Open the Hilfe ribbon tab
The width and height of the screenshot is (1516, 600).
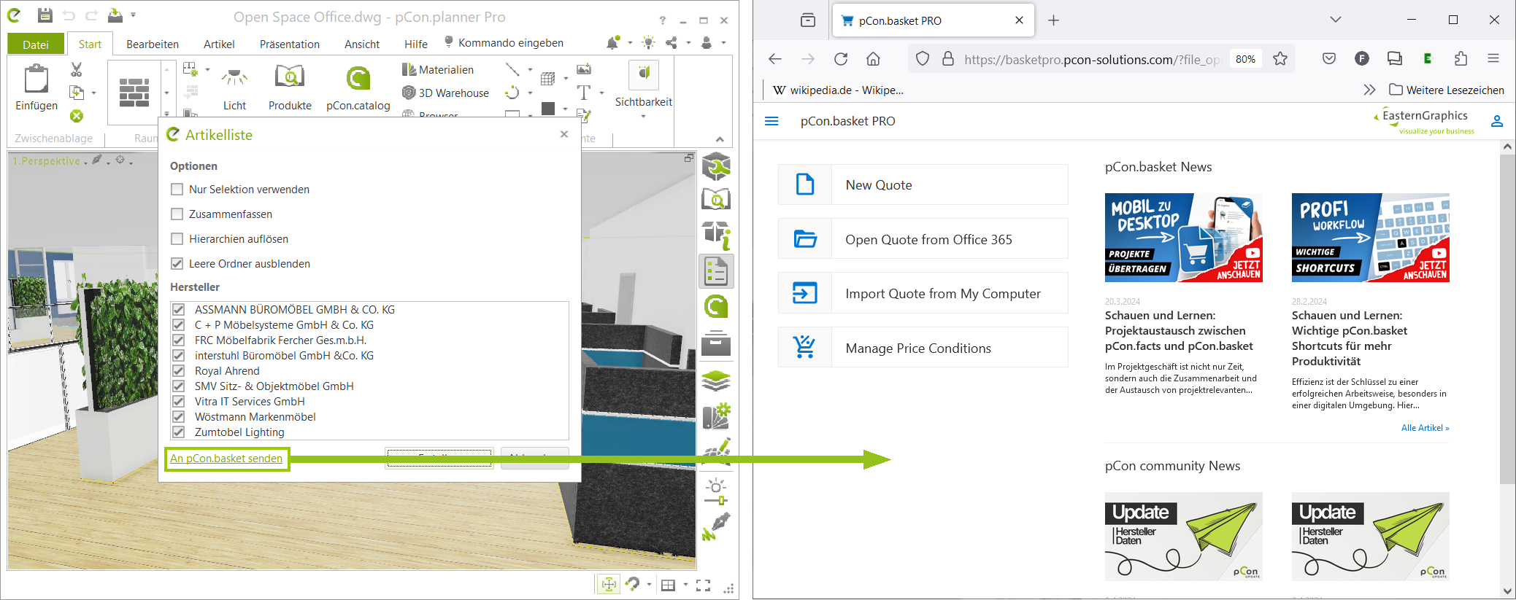pyautogui.click(x=416, y=44)
